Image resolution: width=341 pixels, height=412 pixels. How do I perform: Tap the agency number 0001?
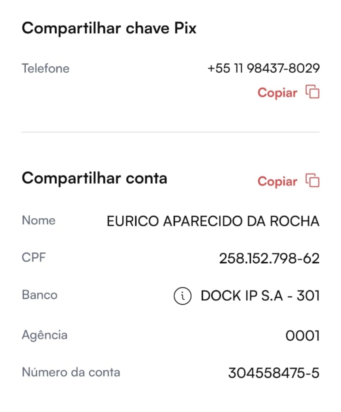pos(302,336)
